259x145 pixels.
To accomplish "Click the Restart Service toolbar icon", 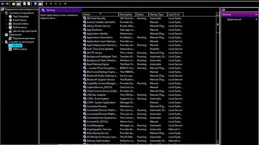I will (65, 4).
